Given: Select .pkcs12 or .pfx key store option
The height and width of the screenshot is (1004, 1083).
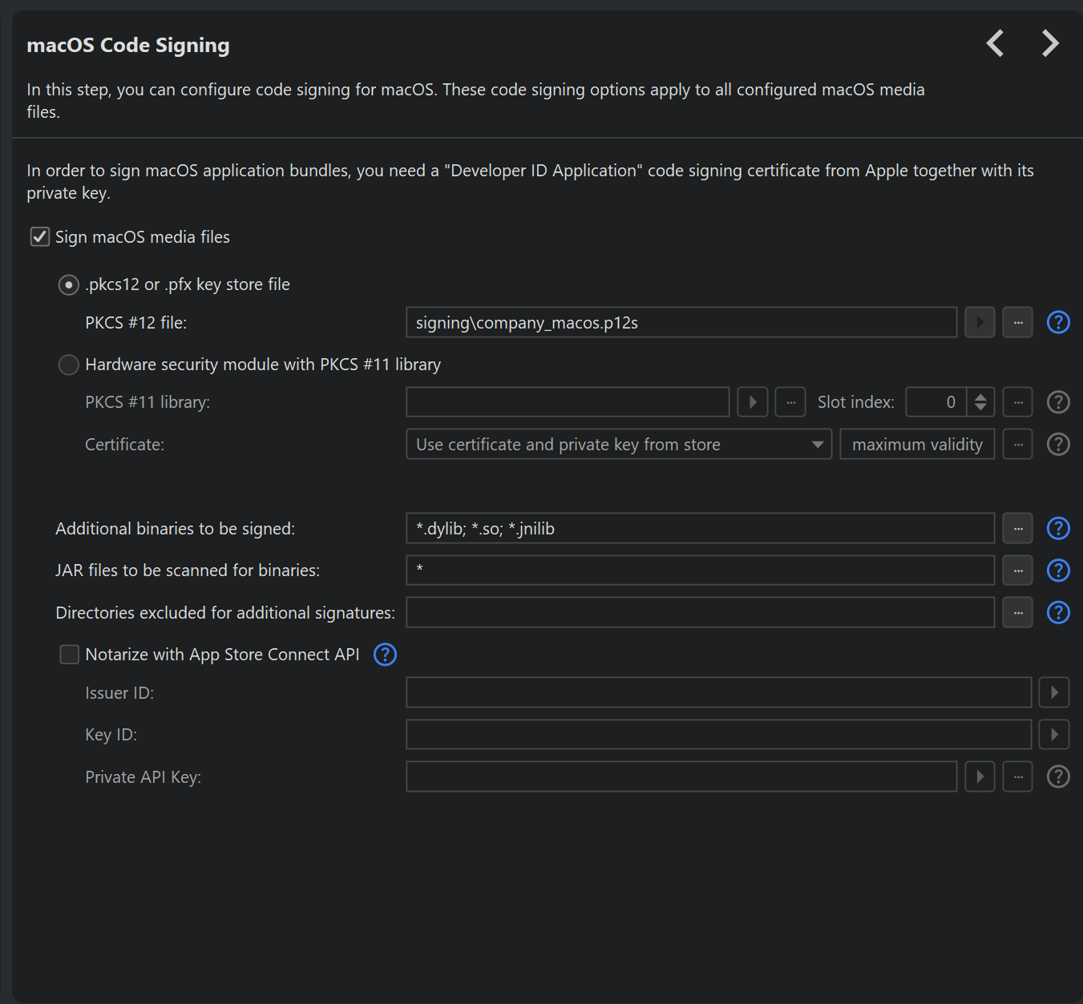Looking at the screenshot, I should point(69,284).
